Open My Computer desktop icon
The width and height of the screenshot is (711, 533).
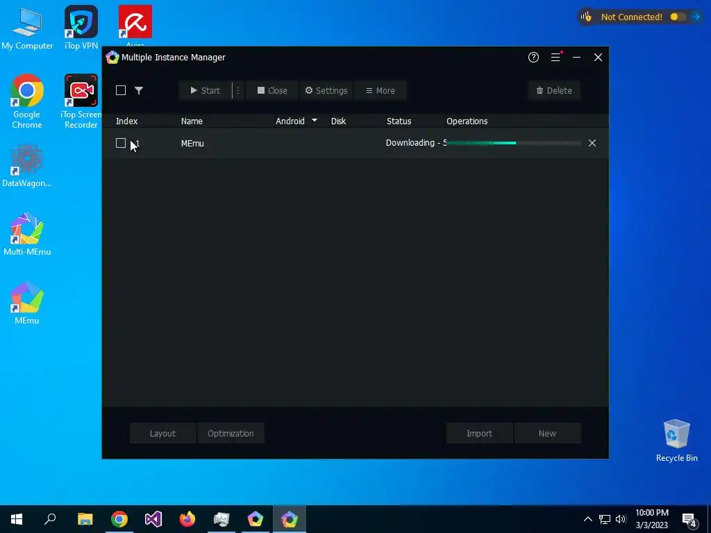(27, 28)
